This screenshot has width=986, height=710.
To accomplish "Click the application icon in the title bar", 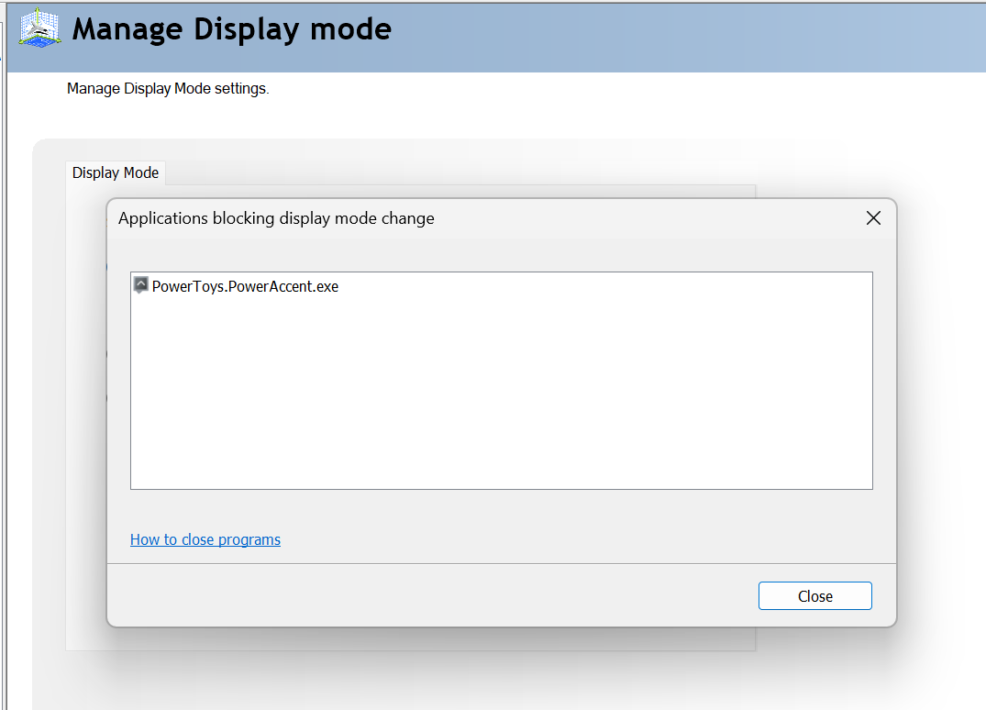I will coord(39,28).
